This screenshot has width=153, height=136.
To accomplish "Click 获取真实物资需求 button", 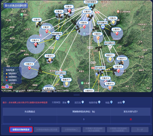I will pos(21,130).
